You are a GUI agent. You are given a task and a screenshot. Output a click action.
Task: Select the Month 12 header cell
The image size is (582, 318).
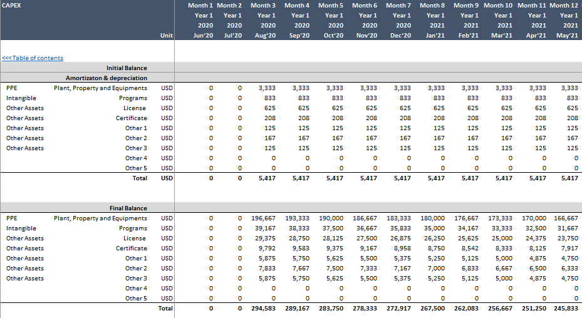click(x=564, y=6)
